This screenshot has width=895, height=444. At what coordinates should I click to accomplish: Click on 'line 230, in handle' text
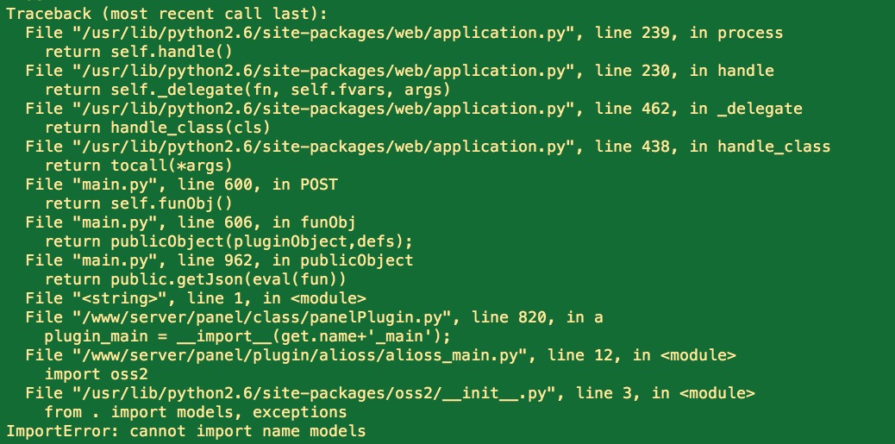click(685, 71)
